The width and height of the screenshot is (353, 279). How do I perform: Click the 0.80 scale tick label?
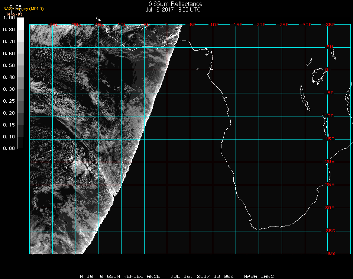(9, 30)
